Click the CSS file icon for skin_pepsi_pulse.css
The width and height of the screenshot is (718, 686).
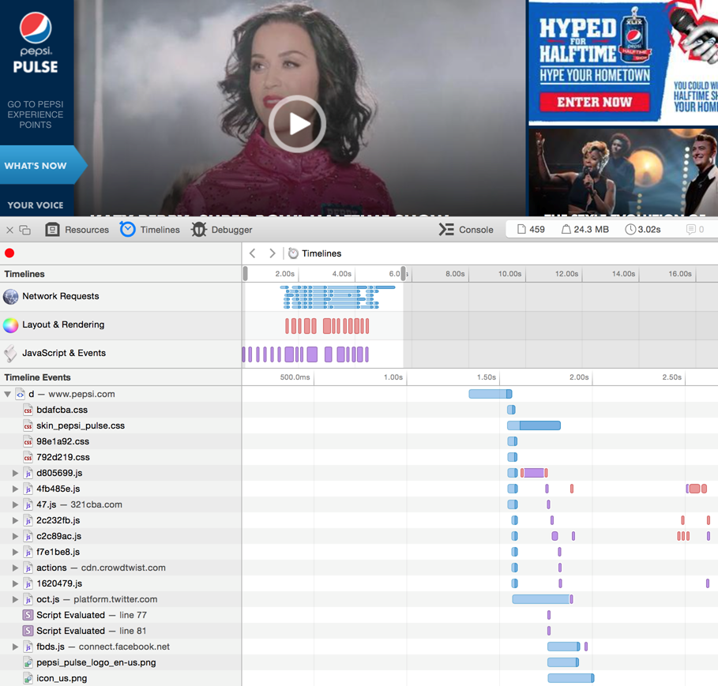[28, 425]
